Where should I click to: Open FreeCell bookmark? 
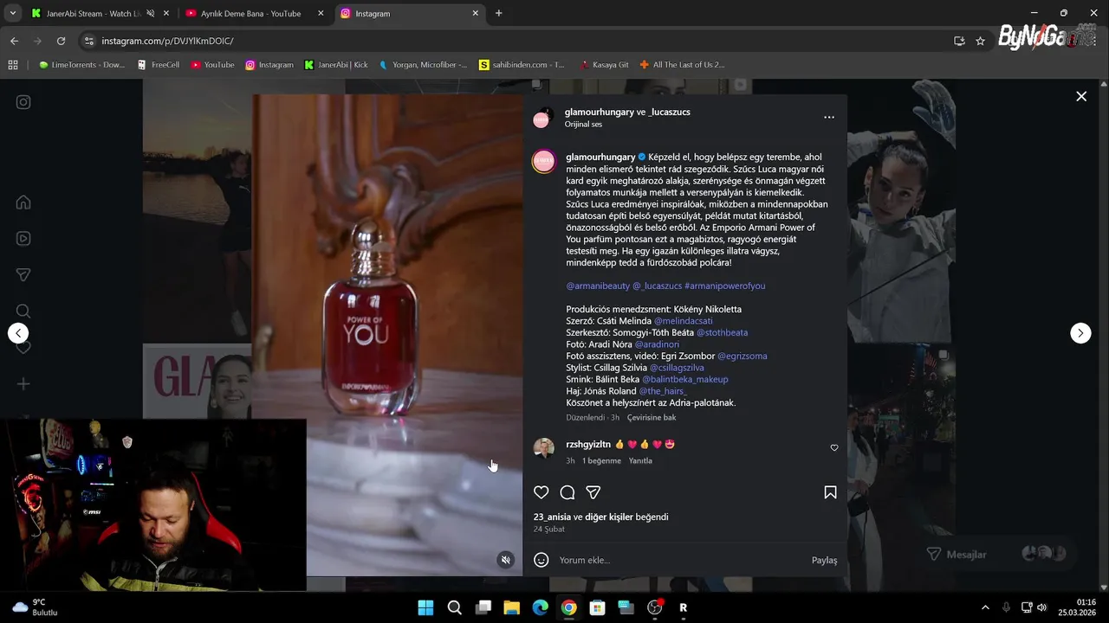pyautogui.click(x=159, y=65)
